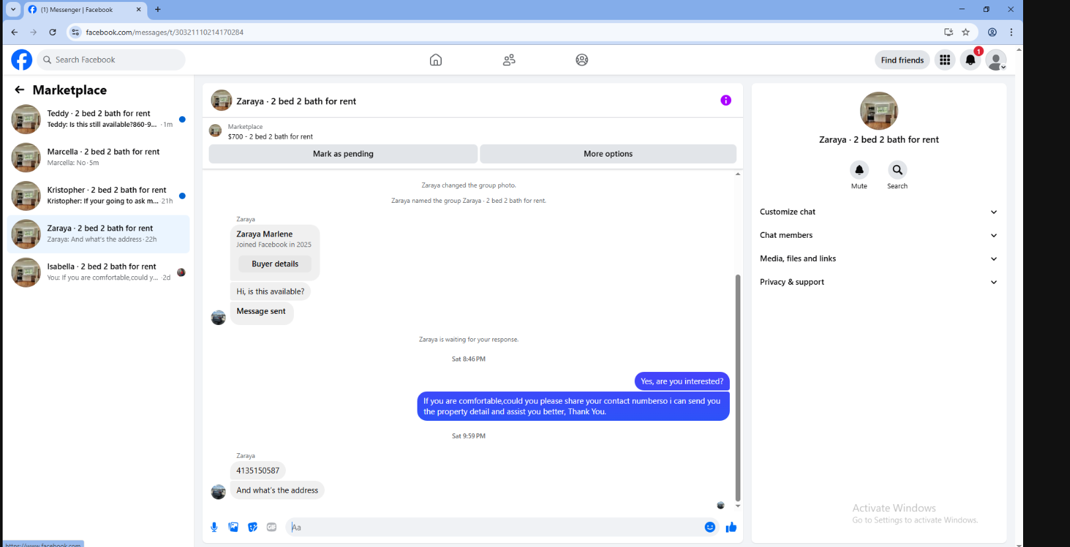1070x547 pixels.
Task: Click message 'Hi, is this available?'
Action: coord(270,291)
